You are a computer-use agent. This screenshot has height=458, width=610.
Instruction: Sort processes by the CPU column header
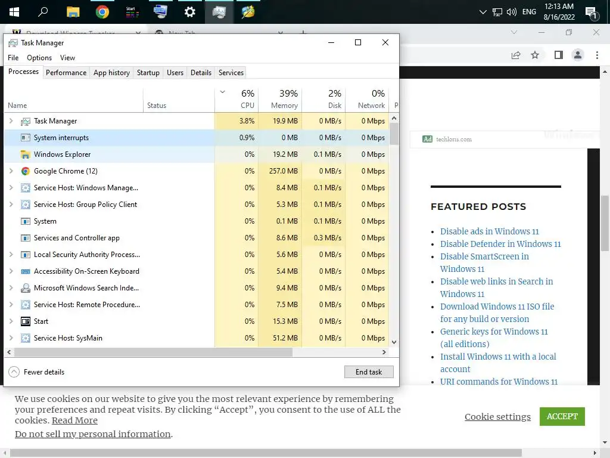point(236,100)
